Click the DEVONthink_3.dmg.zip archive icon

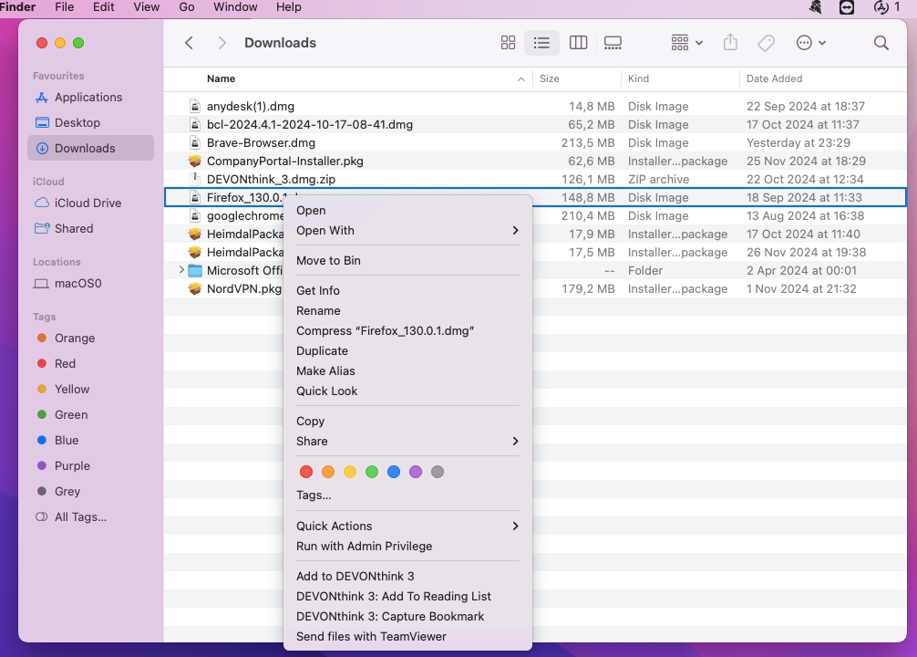195,179
